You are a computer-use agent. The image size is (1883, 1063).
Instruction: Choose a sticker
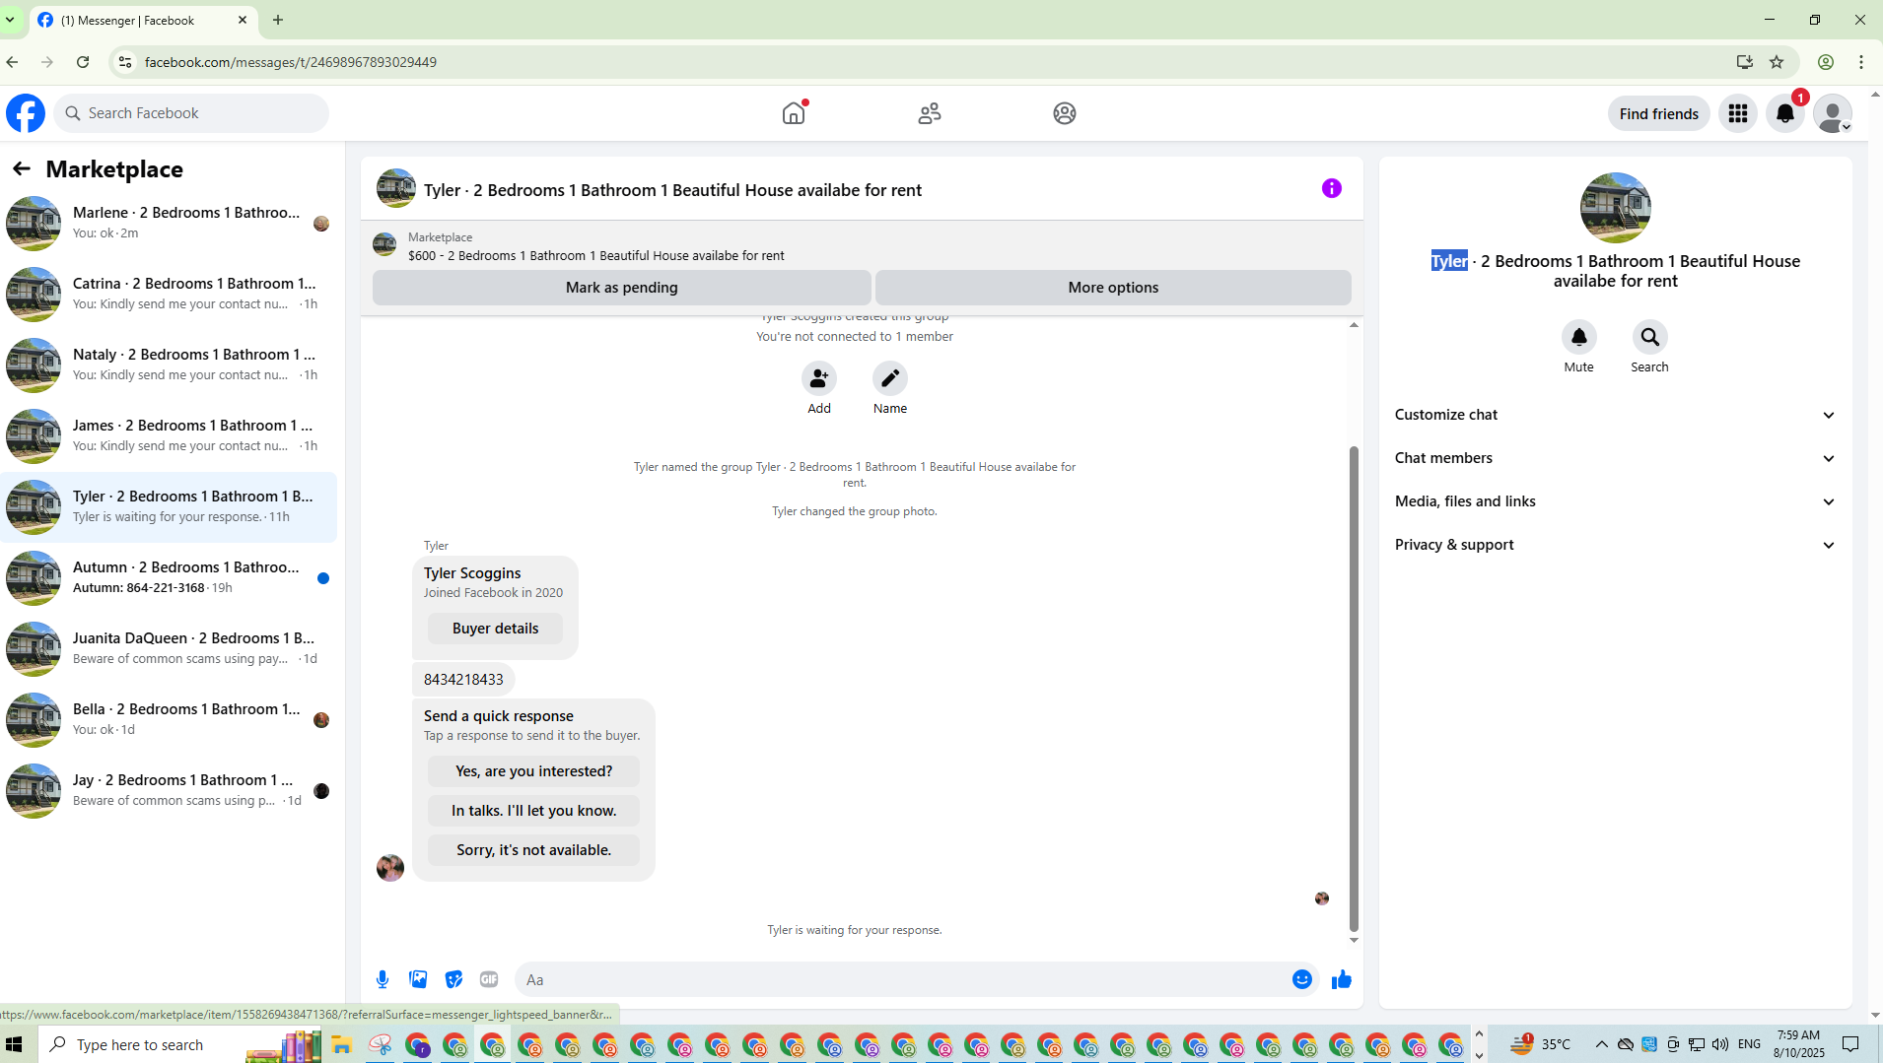[453, 979]
